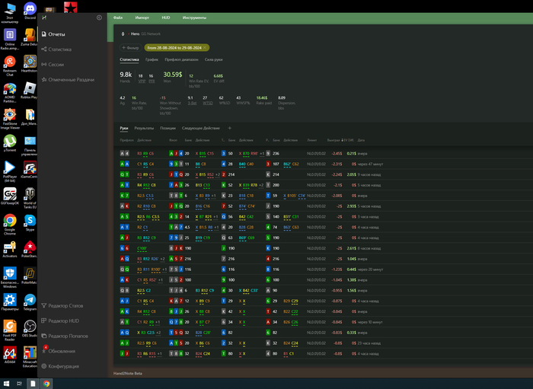Open Discord desktop shortcut
This screenshot has height=389, width=533.
coord(30,10)
